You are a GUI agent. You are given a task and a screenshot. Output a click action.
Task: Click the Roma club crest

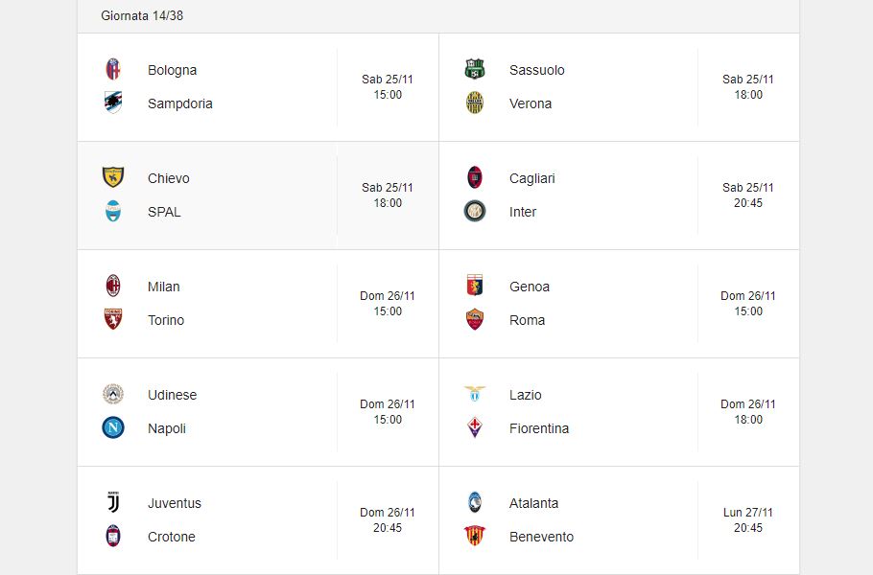[475, 319]
